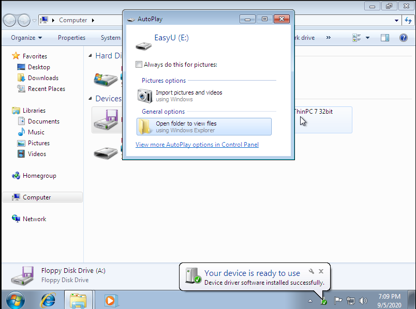Screen dimensions: 416x309
Task: Select Open folder to view files
Action: pyautogui.click(x=204, y=127)
